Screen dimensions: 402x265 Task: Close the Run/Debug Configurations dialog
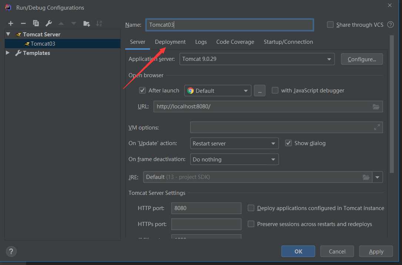click(390, 5)
